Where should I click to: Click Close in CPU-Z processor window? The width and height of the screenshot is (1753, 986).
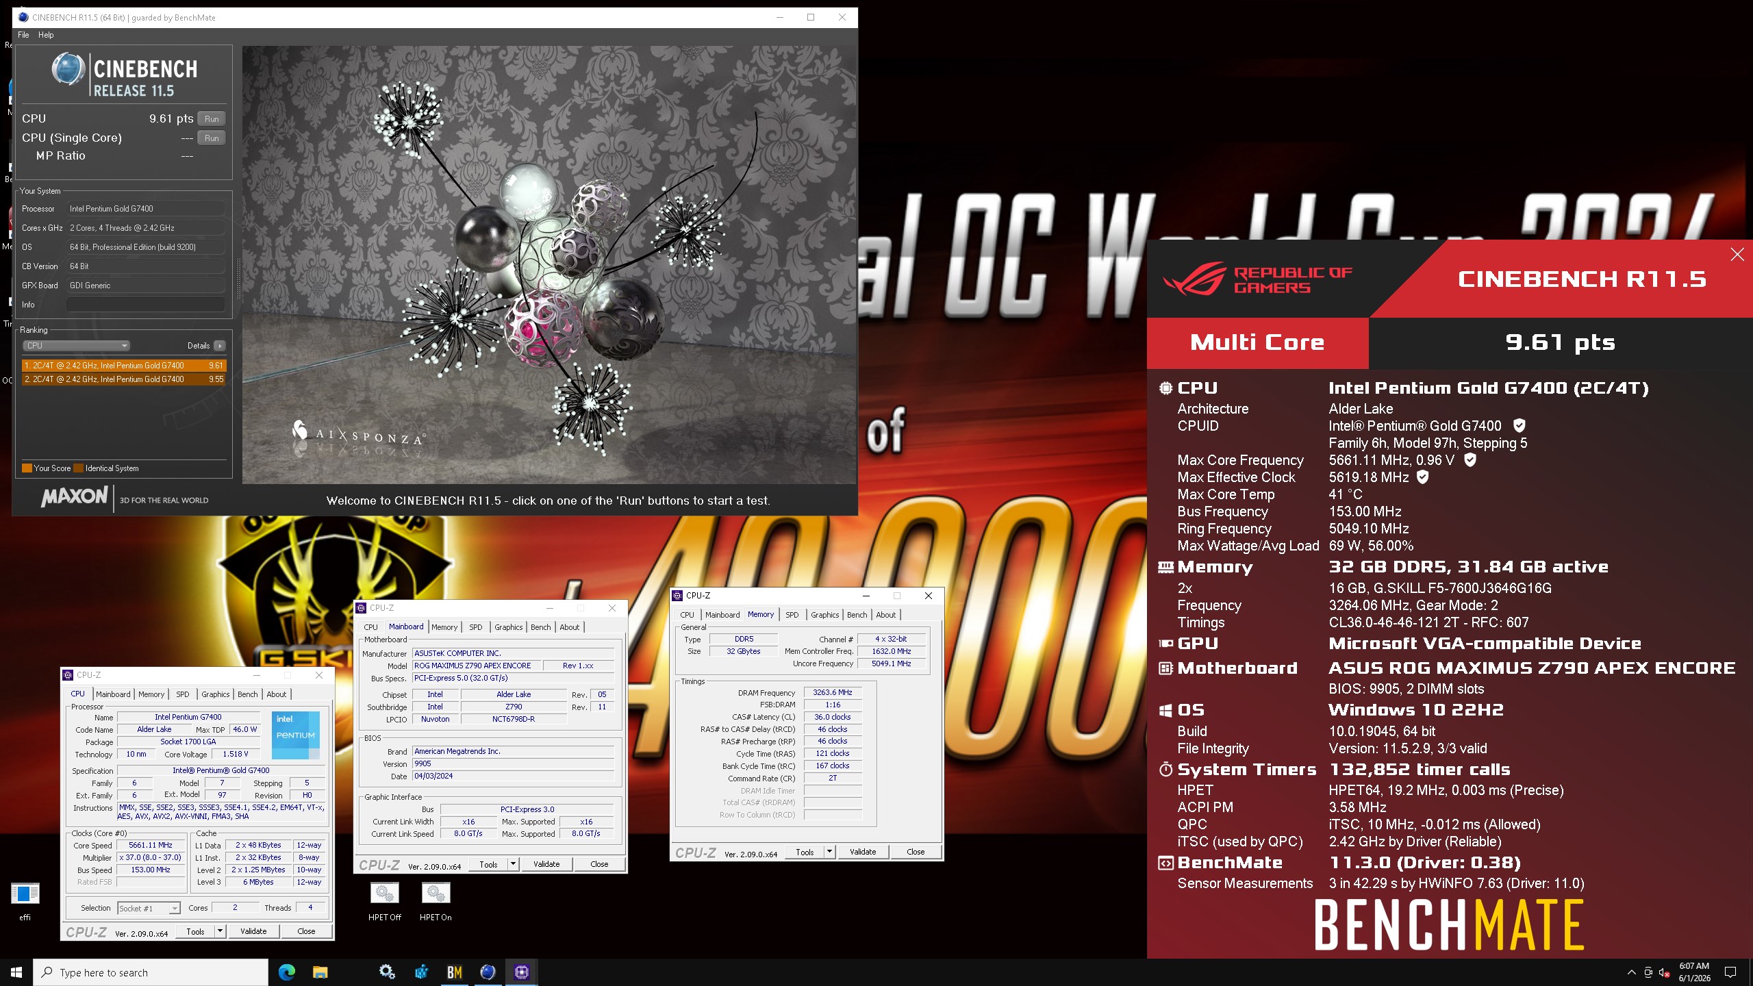(306, 931)
